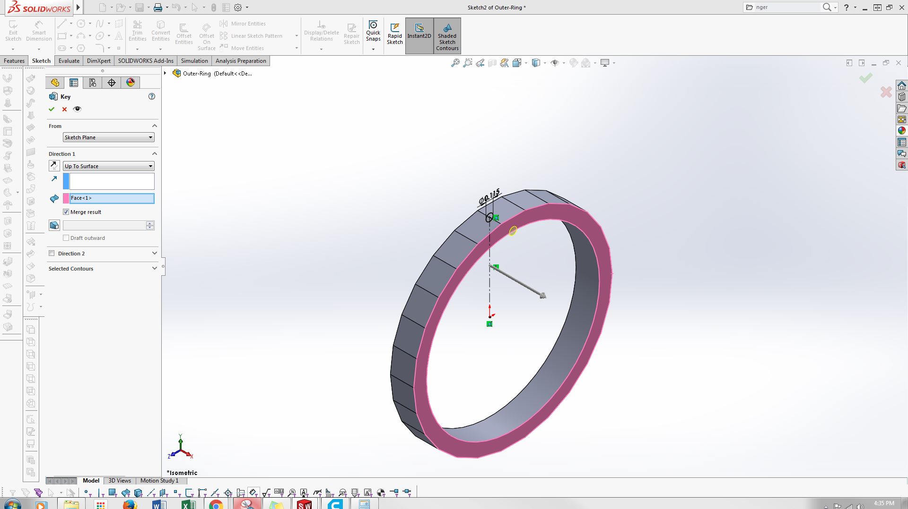
Task: Open the DisplayManager color ball tab
Action: (x=131, y=83)
